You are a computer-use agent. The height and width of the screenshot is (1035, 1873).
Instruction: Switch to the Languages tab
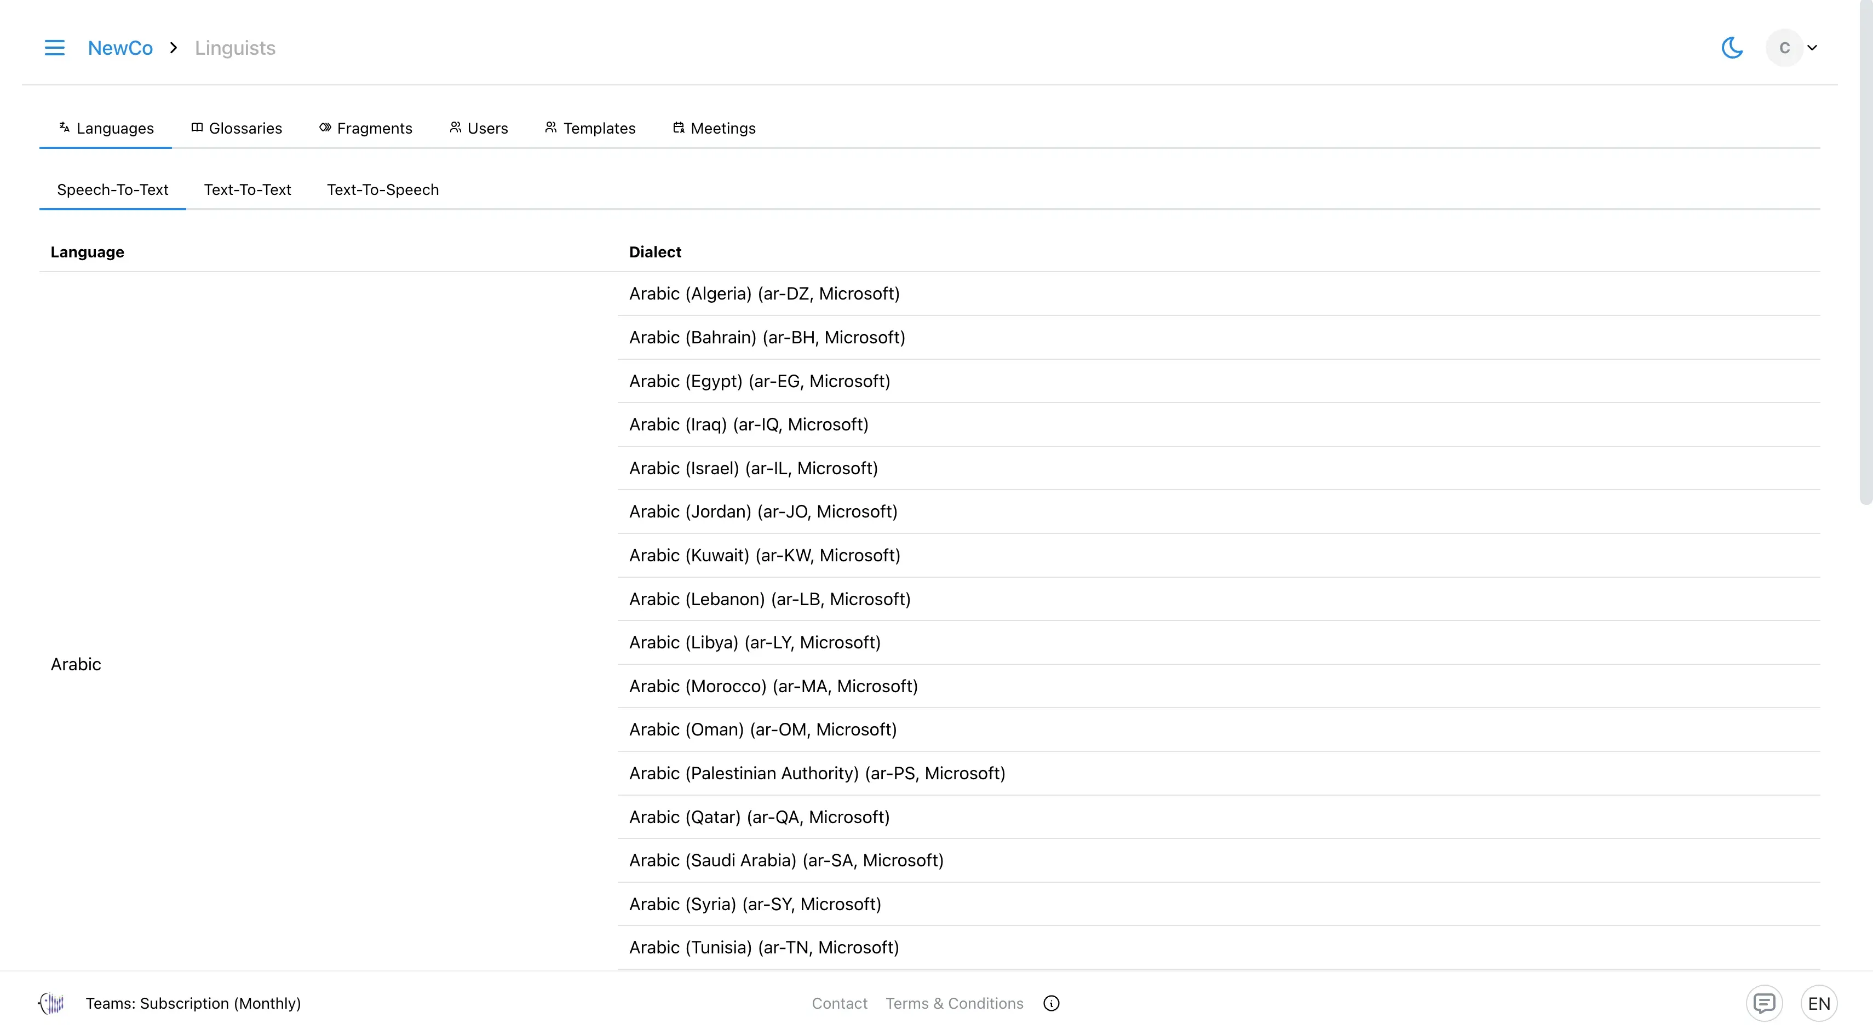coord(106,128)
